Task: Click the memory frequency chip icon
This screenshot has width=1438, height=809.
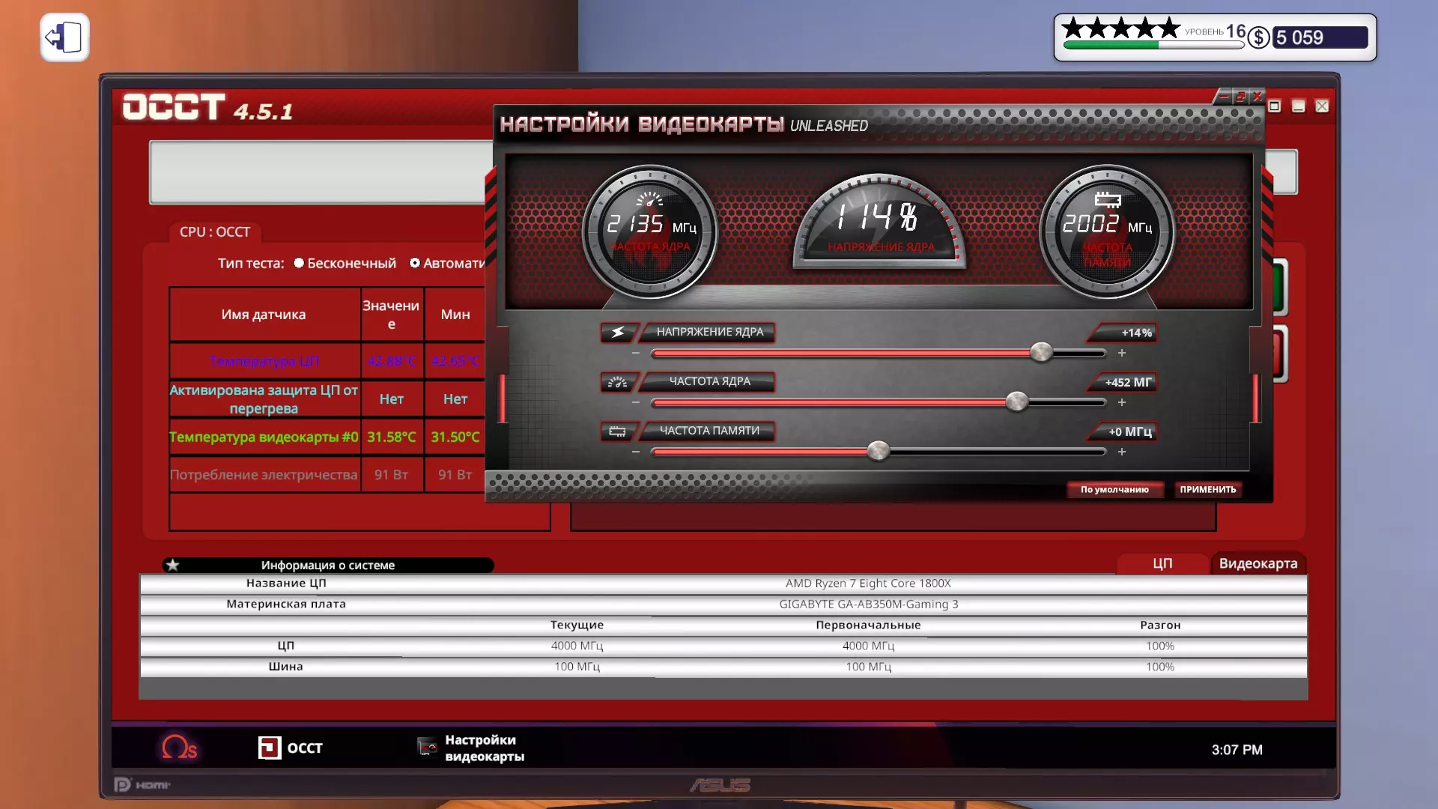Action: point(618,431)
